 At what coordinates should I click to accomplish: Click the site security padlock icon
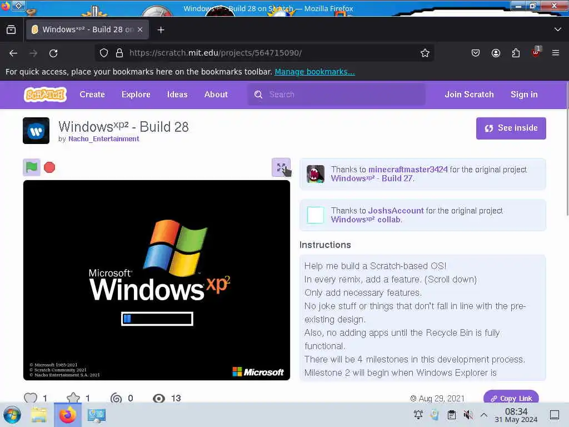[x=119, y=53]
